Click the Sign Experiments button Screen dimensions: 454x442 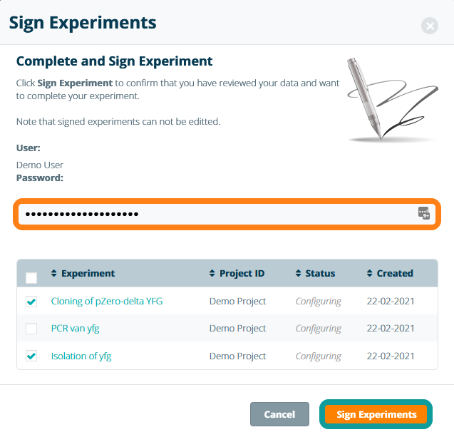pos(376,414)
